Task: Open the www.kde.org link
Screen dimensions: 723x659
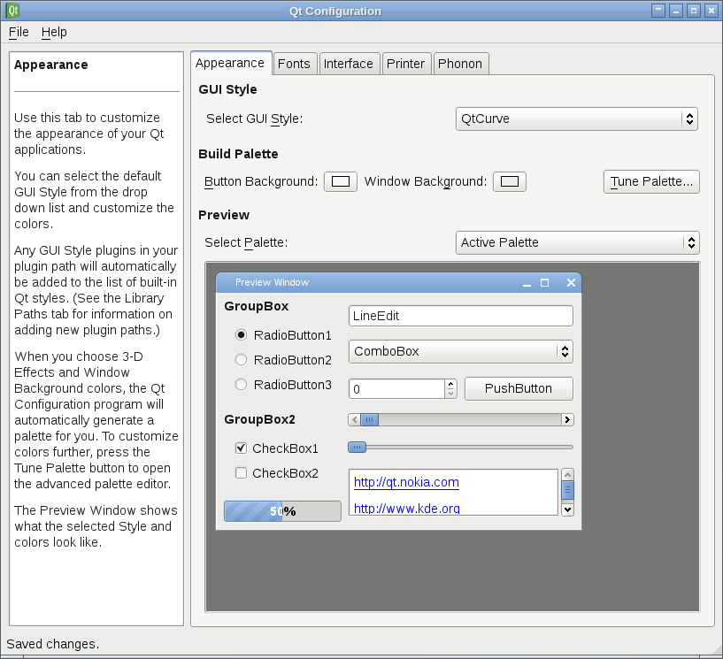Action: click(x=407, y=509)
